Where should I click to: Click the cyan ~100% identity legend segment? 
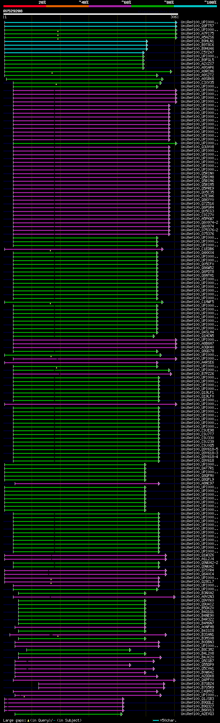(x=195, y=6)
